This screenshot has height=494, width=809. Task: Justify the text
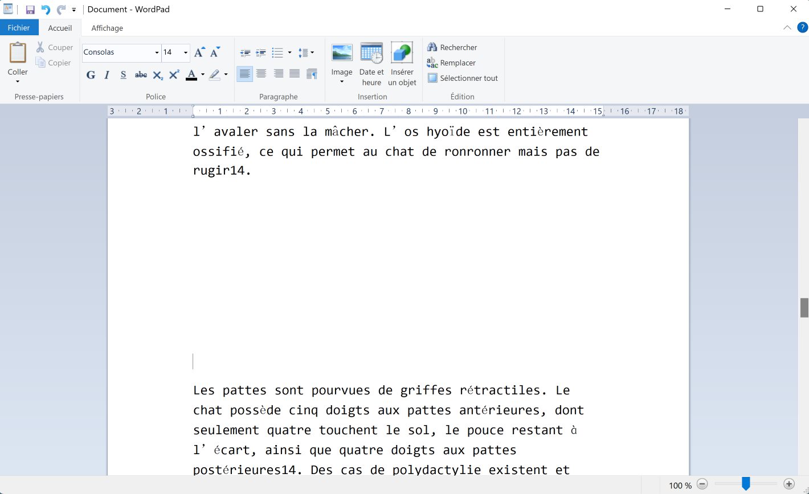295,73
